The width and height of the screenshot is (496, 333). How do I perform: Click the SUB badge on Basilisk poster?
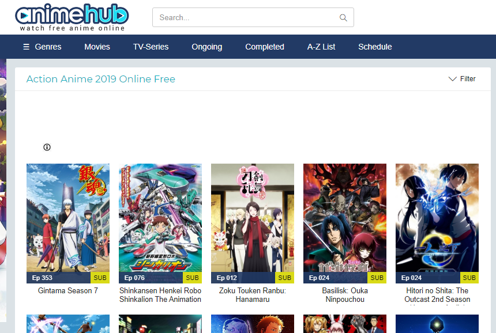pyautogui.click(x=377, y=277)
